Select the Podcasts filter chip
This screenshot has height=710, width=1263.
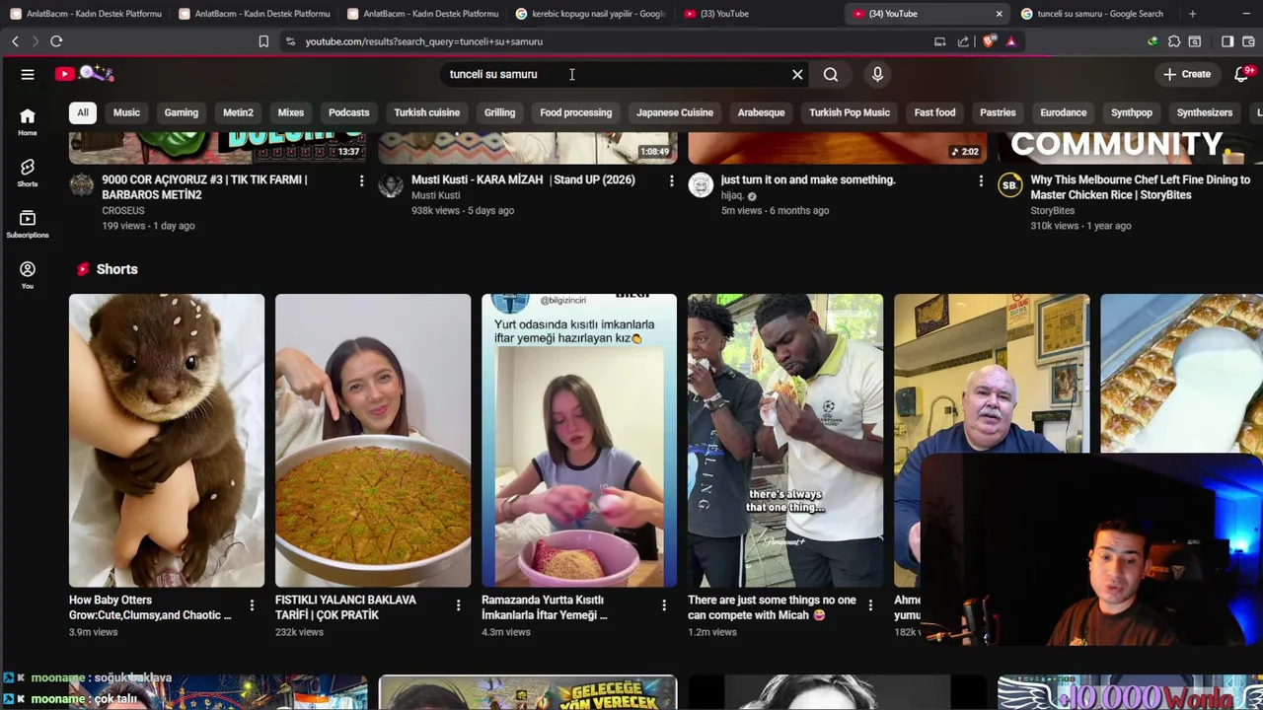348,112
